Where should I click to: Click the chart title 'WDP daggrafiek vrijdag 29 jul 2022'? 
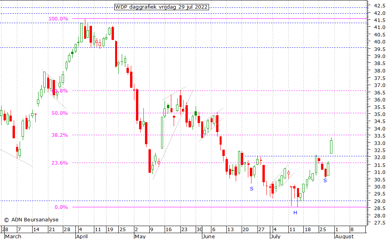click(161, 7)
